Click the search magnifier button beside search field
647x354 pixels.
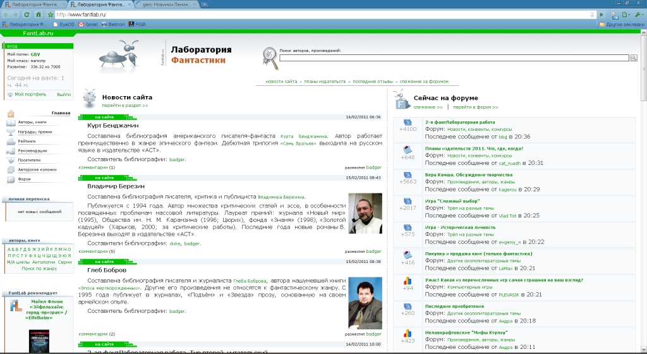click(634, 58)
